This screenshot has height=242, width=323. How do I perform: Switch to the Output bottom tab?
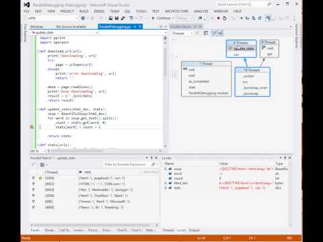[x=194, y=230]
